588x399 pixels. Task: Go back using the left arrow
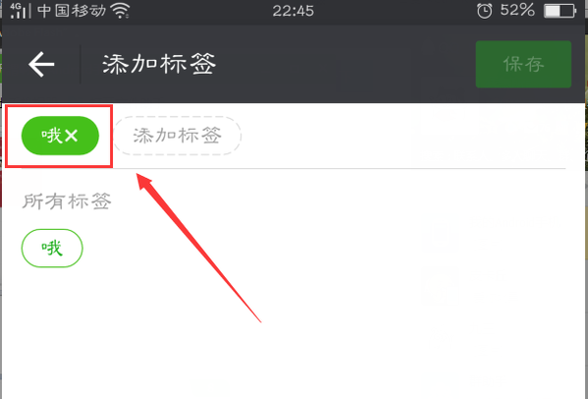41,64
